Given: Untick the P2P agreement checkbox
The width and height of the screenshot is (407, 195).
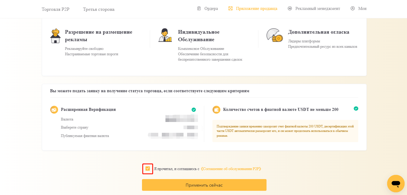Looking at the screenshot, I should tap(148, 169).
